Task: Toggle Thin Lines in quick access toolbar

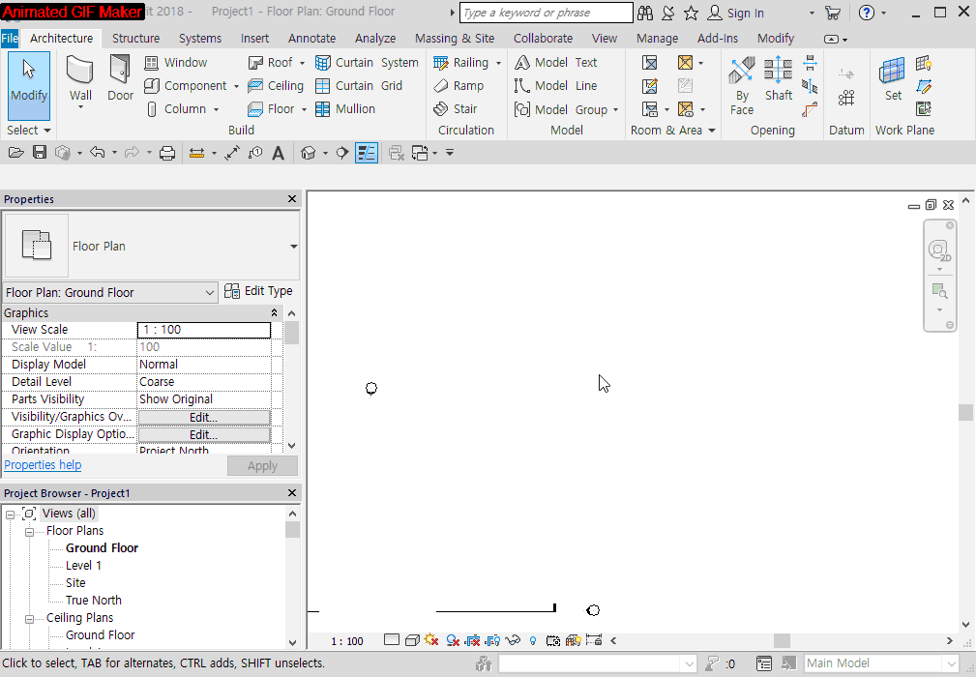Action: (x=367, y=153)
